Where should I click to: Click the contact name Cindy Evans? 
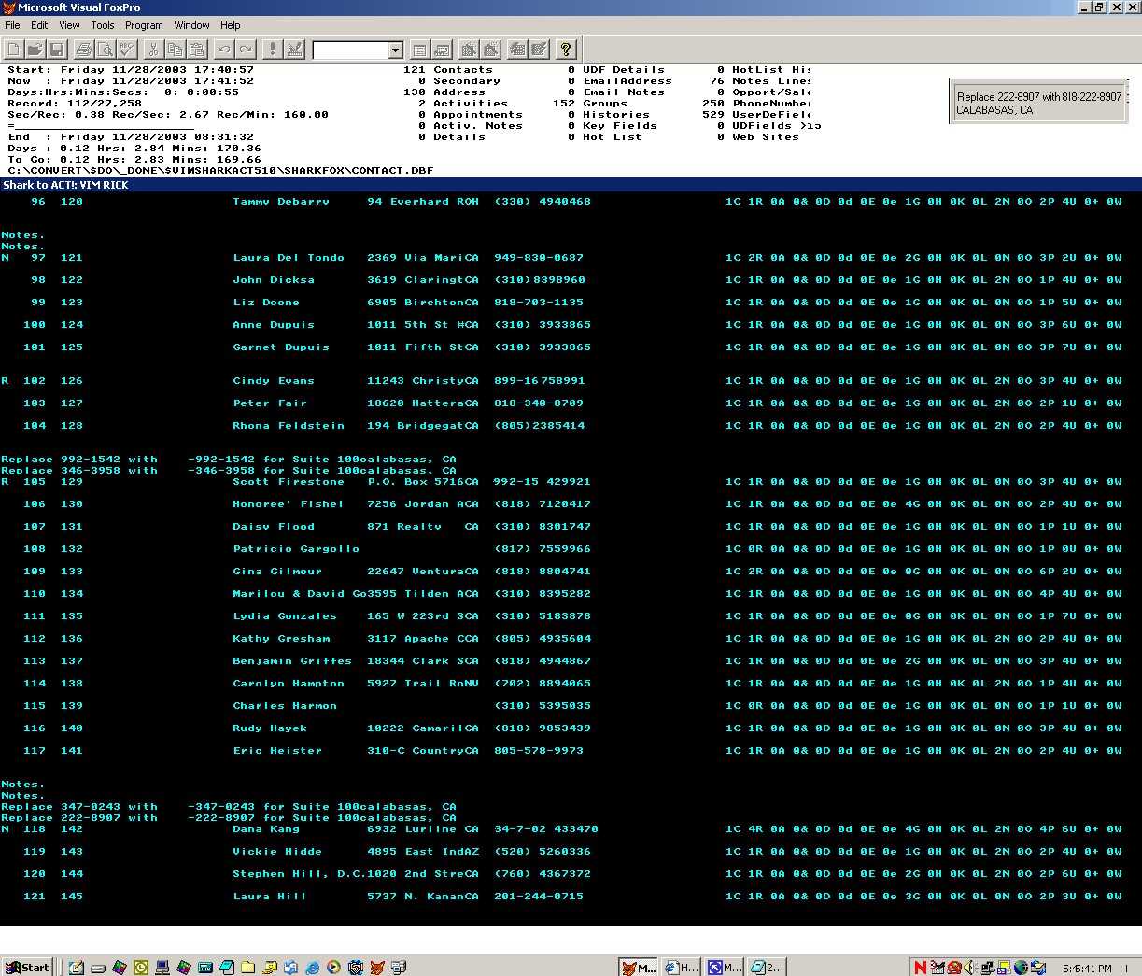(274, 381)
